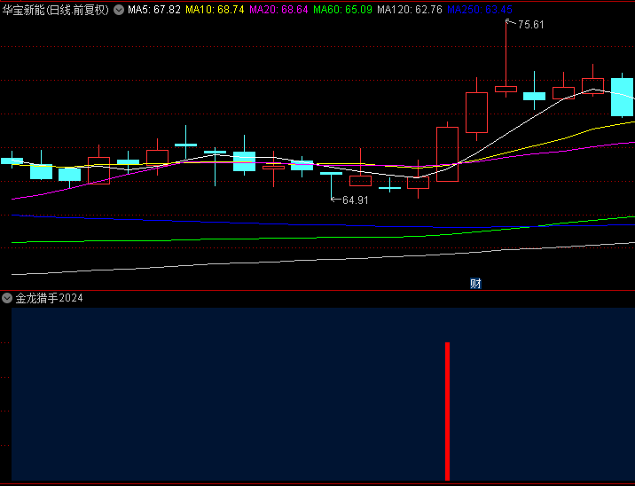This screenshot has height=486, width=635.
Task: Select the MA5: 67.82 label
Action: tap(154, 10)
